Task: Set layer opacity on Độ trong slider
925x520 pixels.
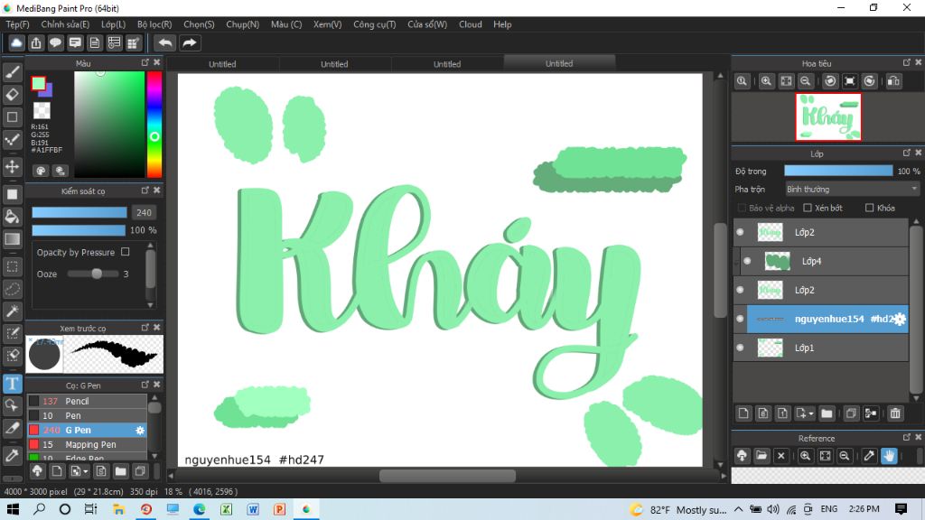Action: [x=838, y=171]
